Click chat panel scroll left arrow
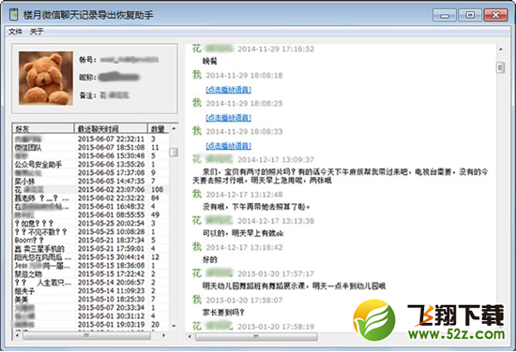The width and height of the screenshot is (516, 352). click(x=190, y=336)
